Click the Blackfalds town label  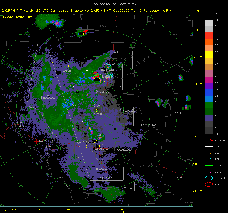click(108, 70)
